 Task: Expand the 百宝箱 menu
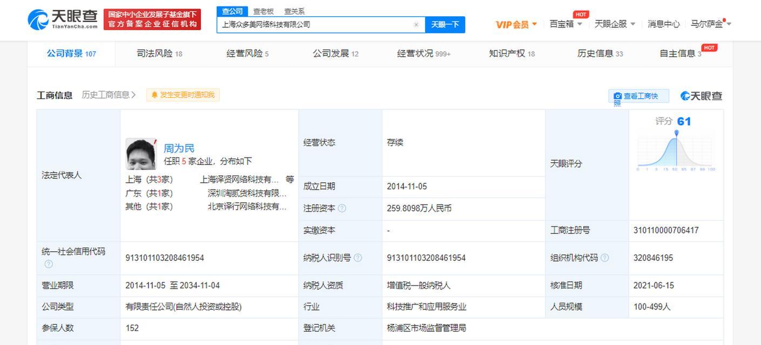pyautogui.click(x=566, y=24)
